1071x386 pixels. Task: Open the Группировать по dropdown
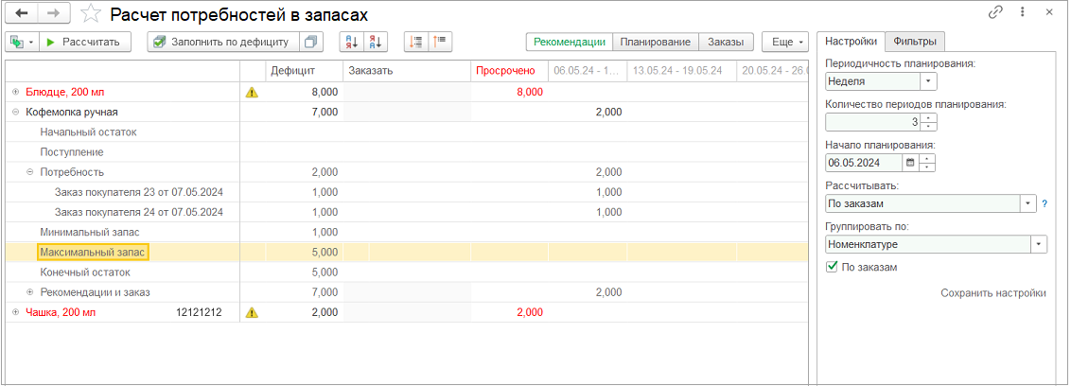(x=1039, y=244)
